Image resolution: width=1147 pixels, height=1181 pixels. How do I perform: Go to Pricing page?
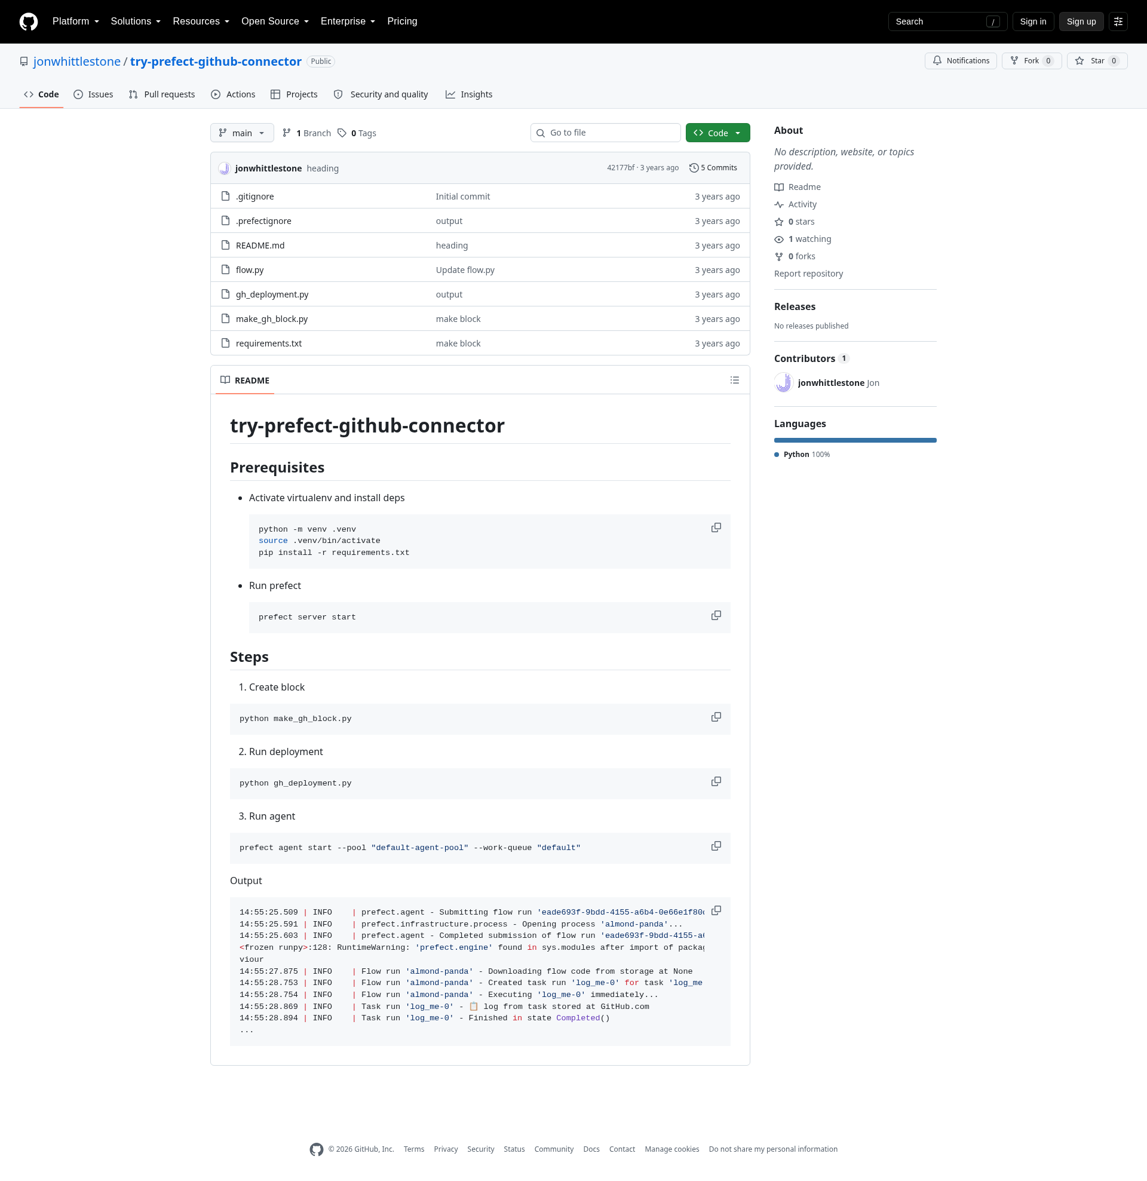[402, 22]
